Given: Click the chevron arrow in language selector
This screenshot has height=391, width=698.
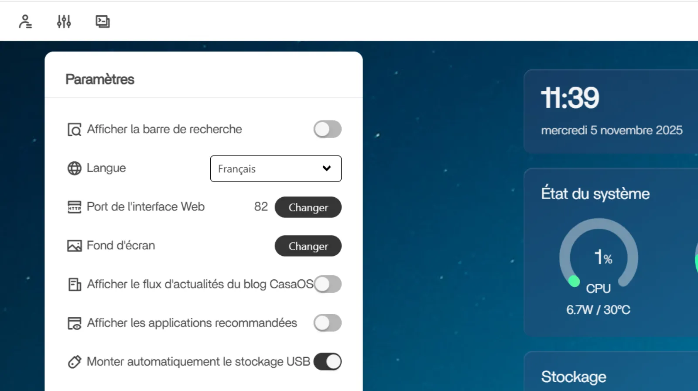Looking at the screenshot, I should [326, 168].
